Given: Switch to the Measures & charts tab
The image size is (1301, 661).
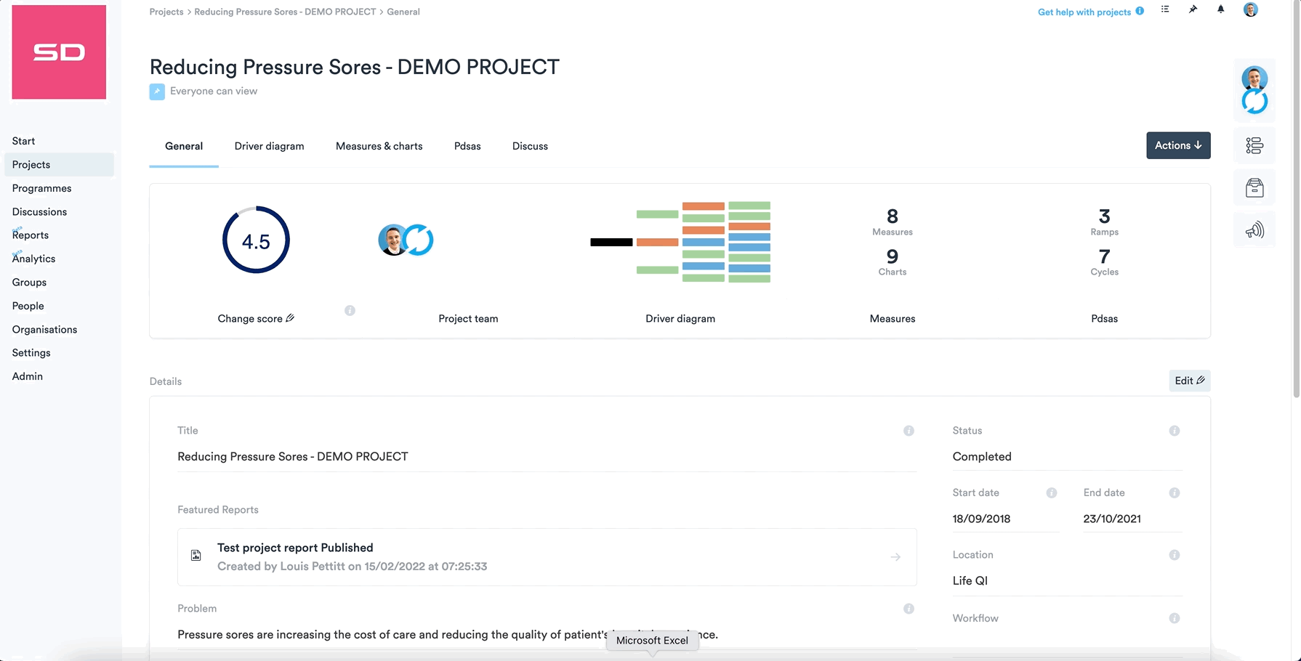Looking at the screenshot, I should (379, 146).
